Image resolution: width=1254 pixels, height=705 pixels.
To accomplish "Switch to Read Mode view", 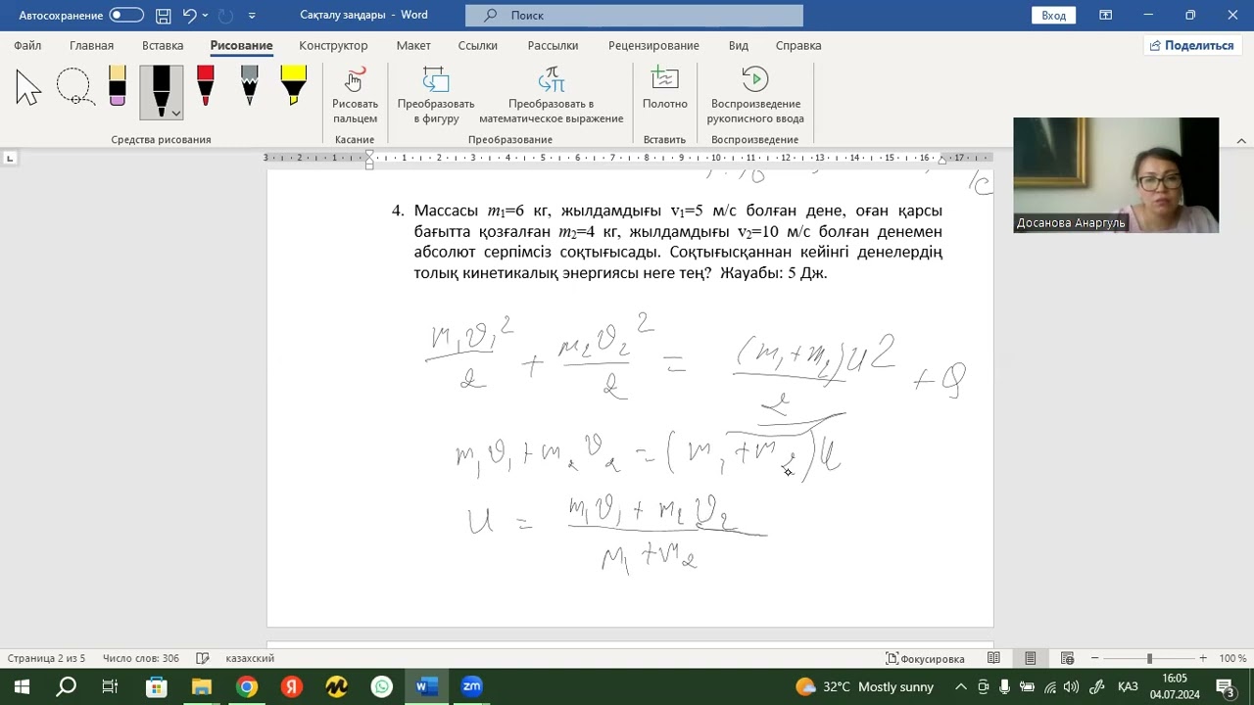I will [993, 659].
